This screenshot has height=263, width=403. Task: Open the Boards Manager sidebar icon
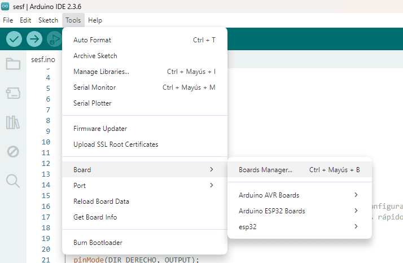pos(13,93)
